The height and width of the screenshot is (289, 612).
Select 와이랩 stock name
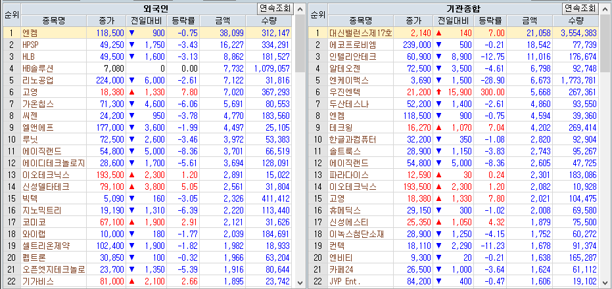34,234
